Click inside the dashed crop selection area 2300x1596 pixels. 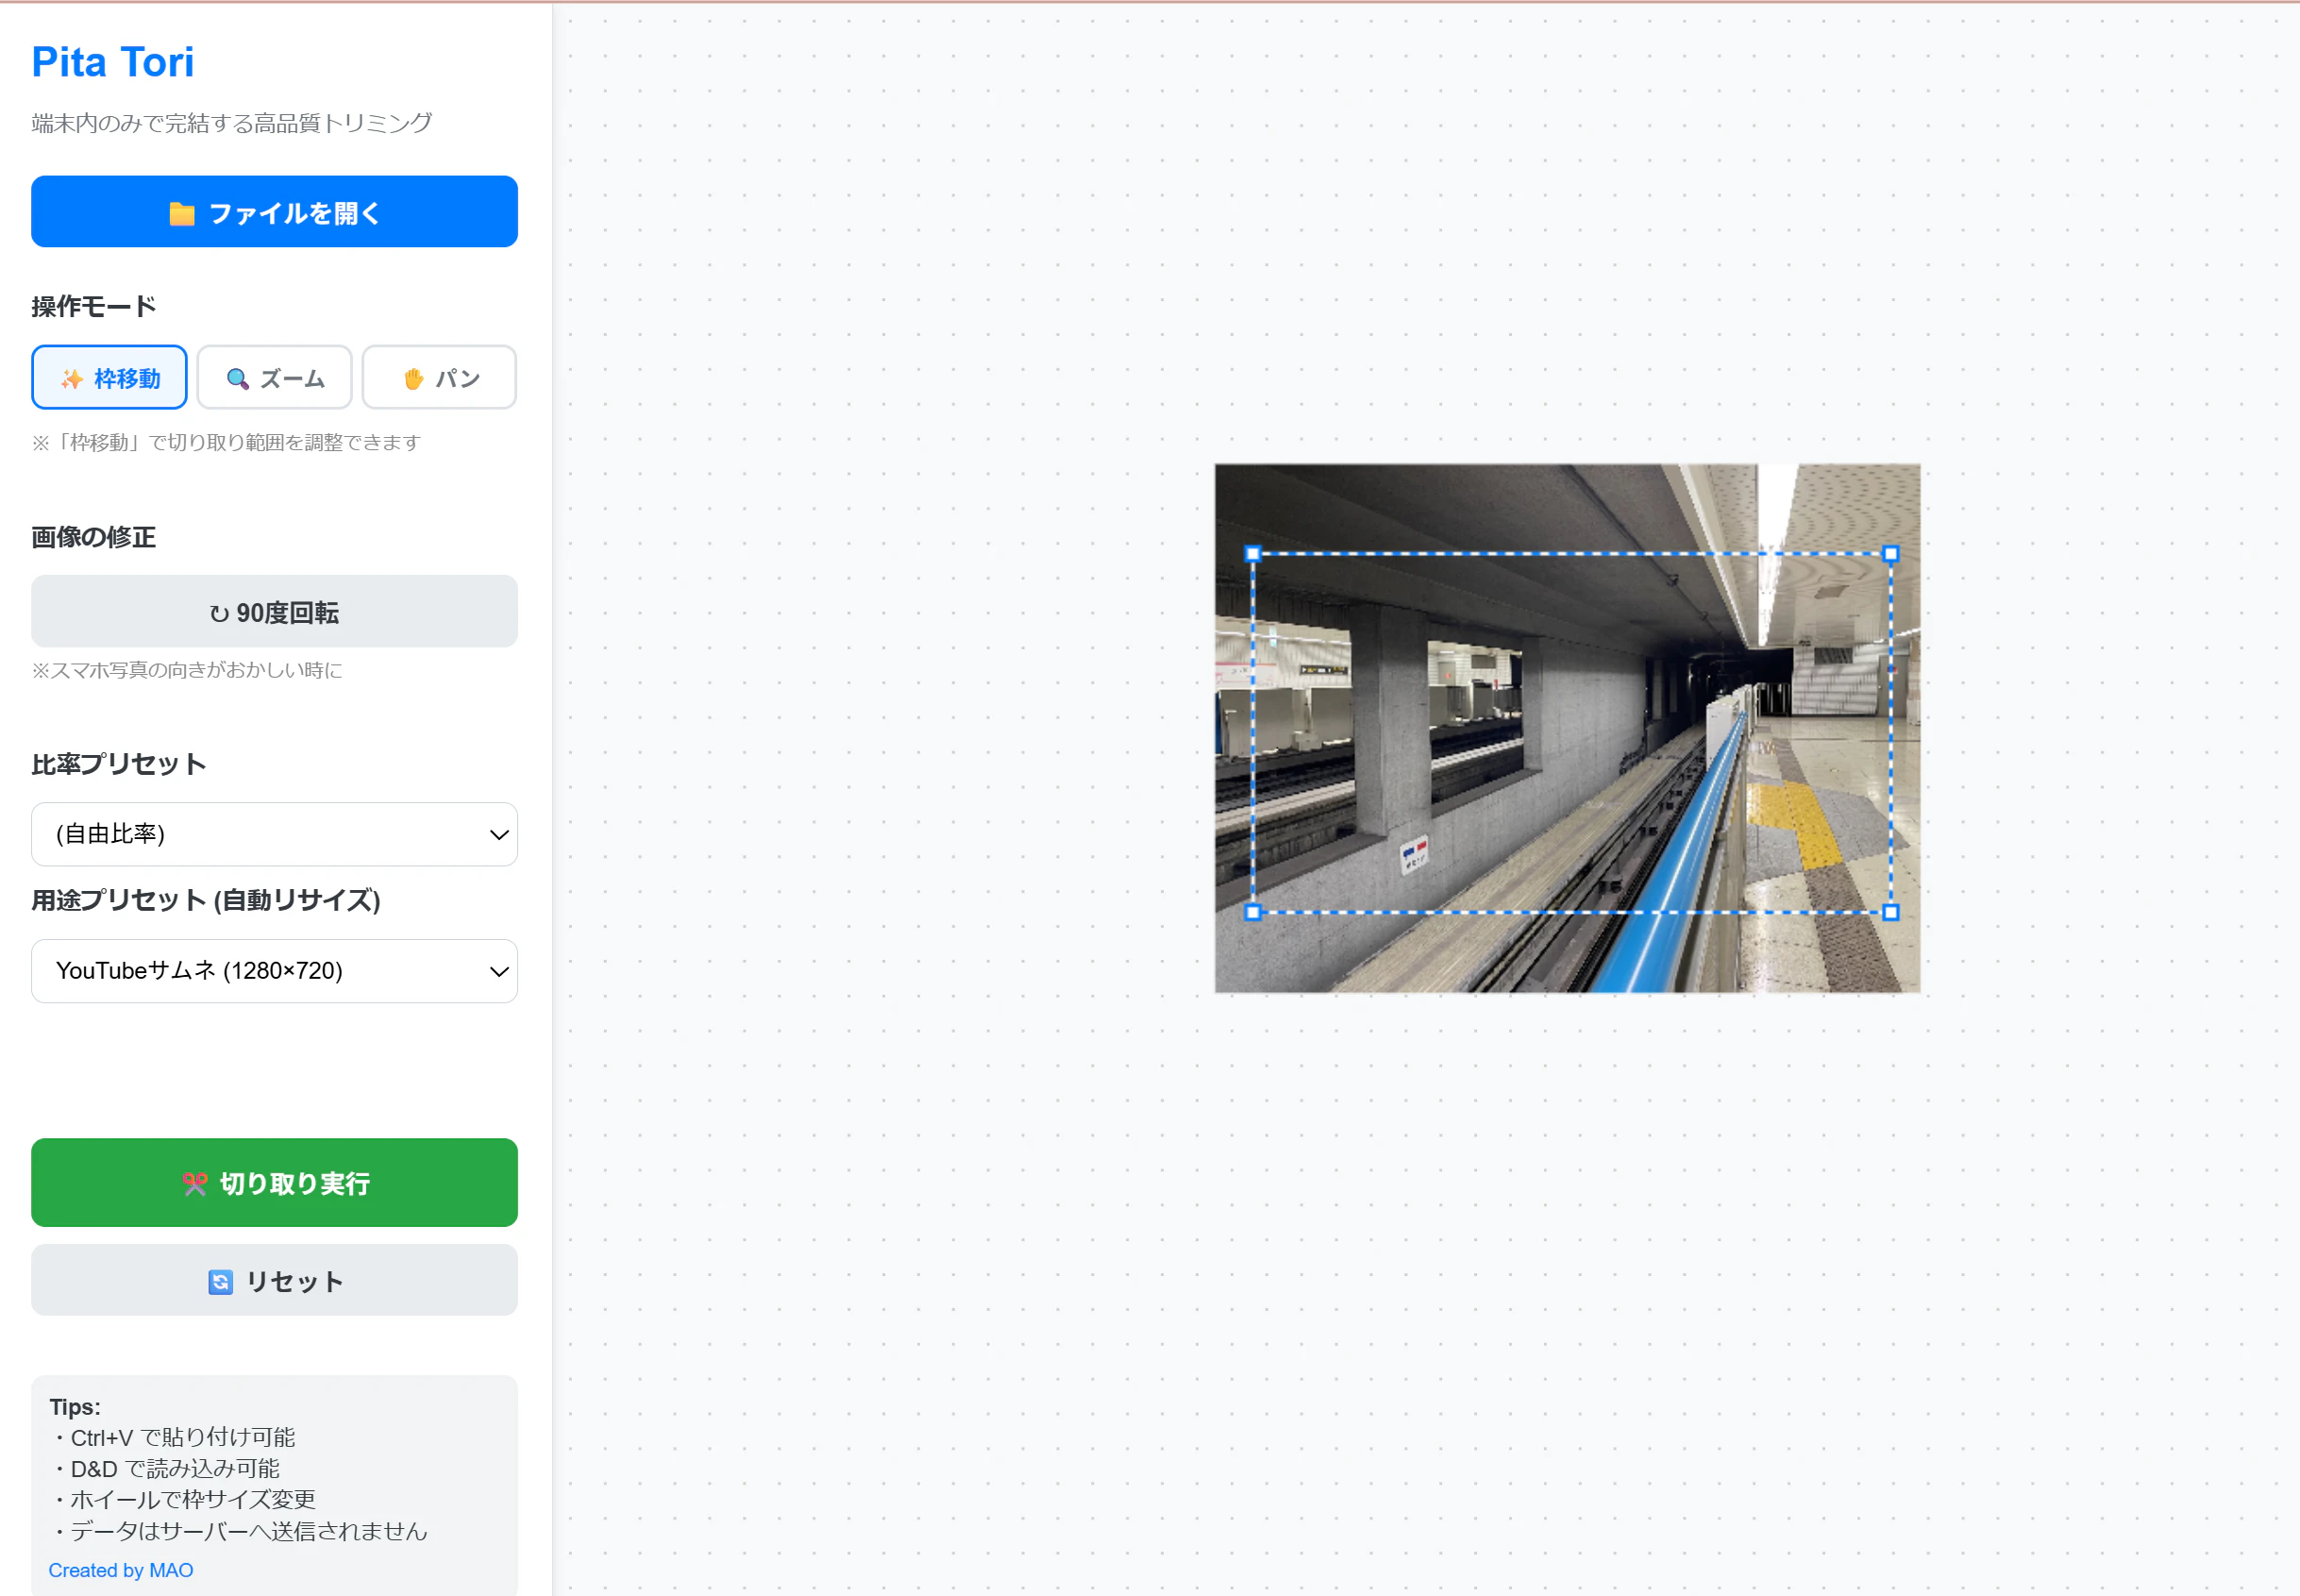[x=1570, y=732]
